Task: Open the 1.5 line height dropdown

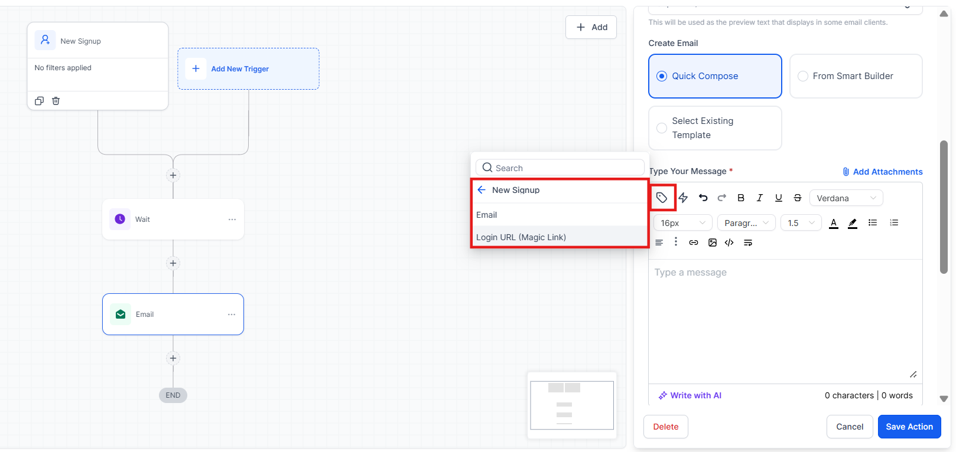Action: coord(801,223)
